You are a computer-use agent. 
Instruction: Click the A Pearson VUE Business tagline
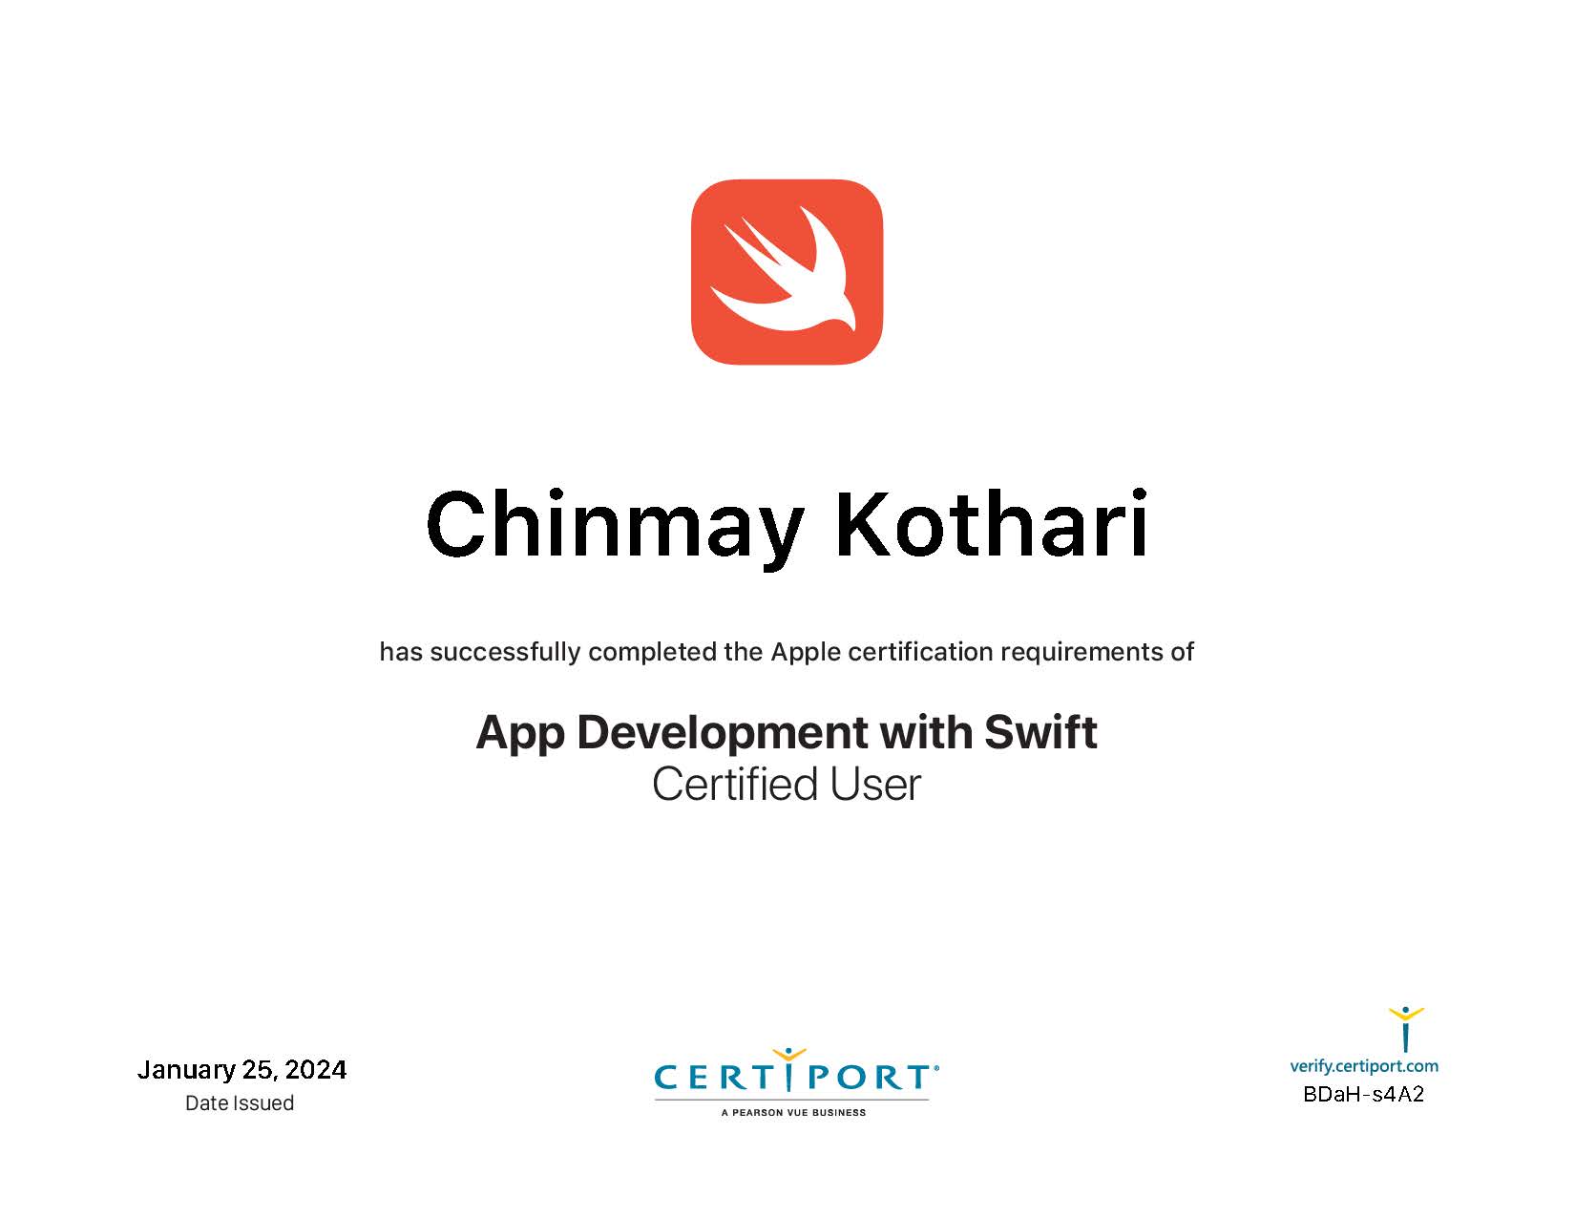tap(793, 1113)
